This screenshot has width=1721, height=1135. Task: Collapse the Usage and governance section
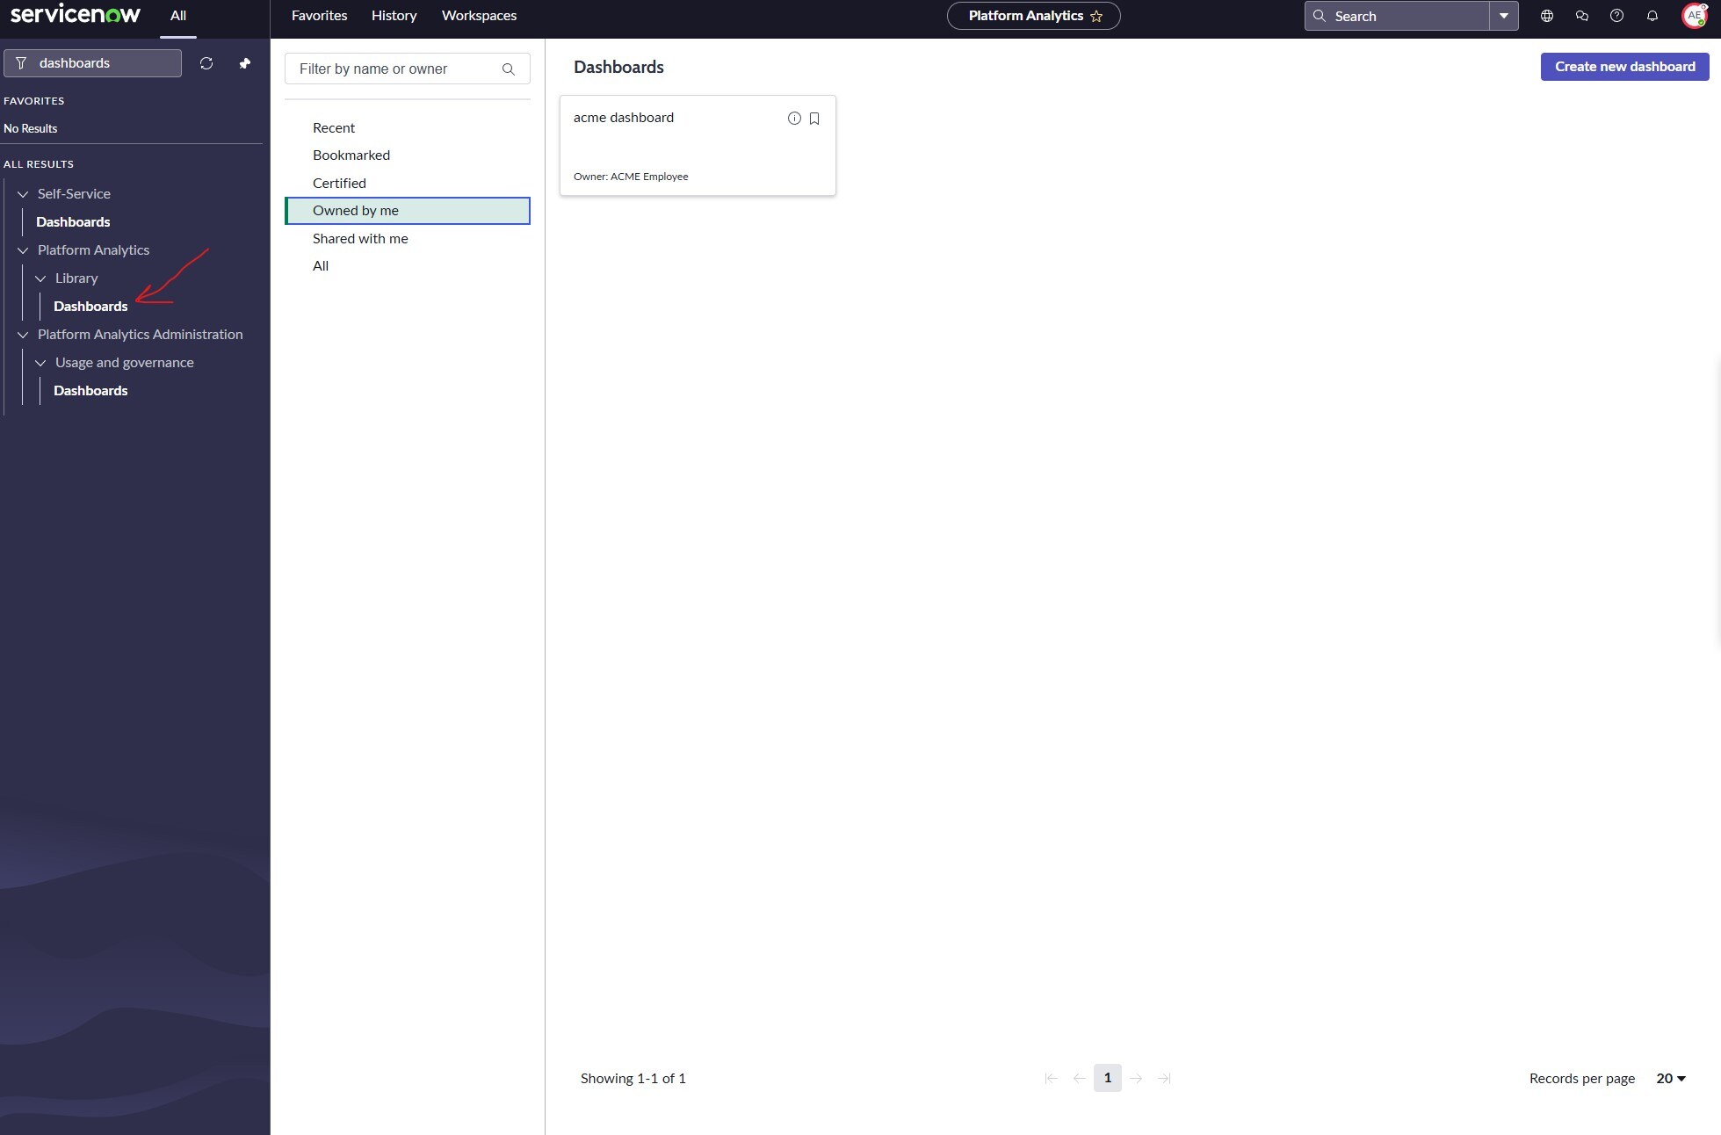tap(40, 363)
